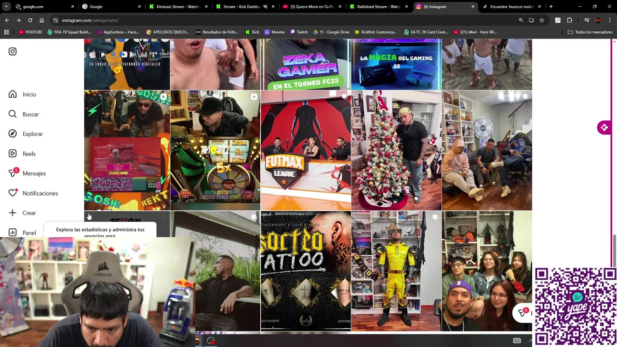Viewport: 617px width, 347px height.
Task: Click the install/cast icon in address bar
Action: [531, 20]
